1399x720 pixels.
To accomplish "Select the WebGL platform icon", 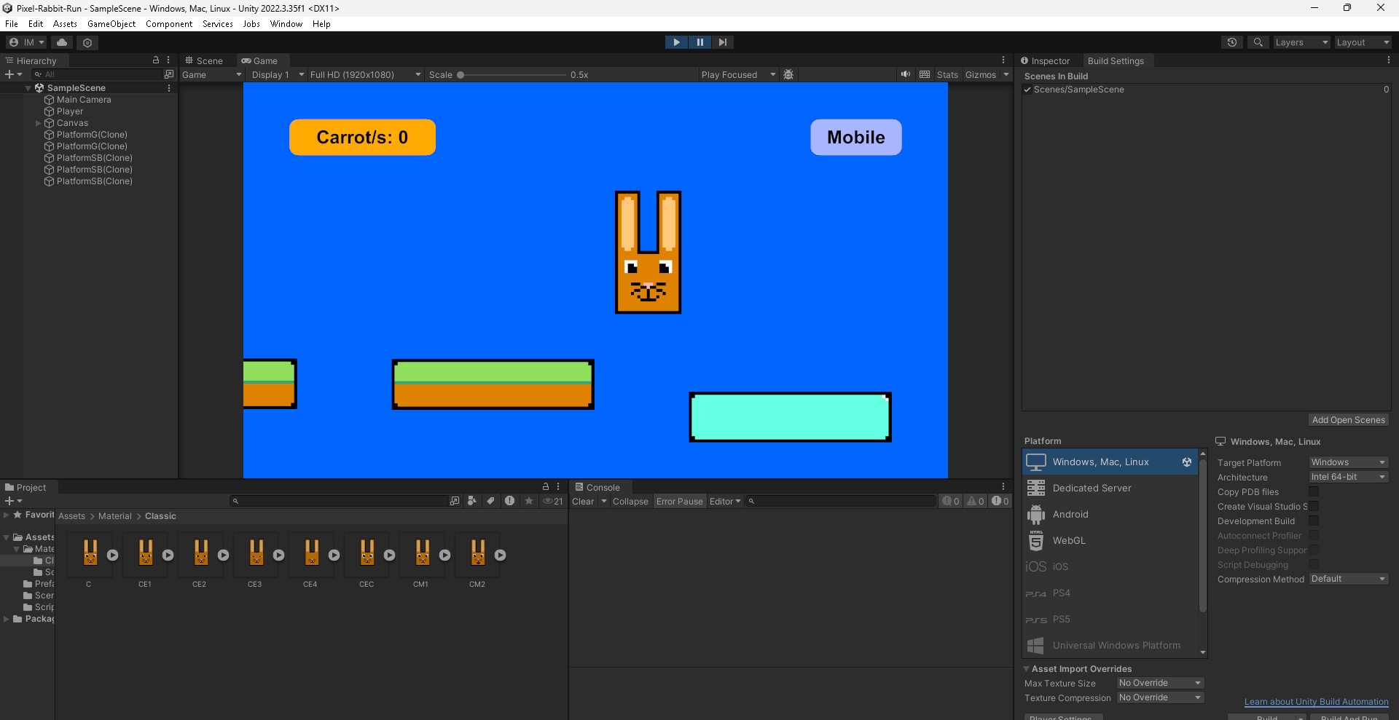I will [1037, 540].
